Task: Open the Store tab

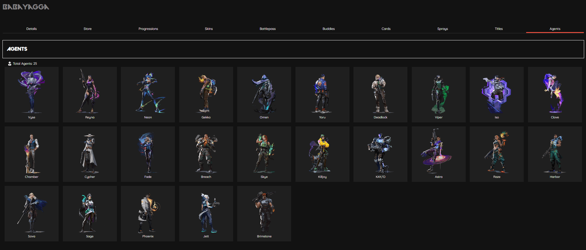Action: (88, 29)
